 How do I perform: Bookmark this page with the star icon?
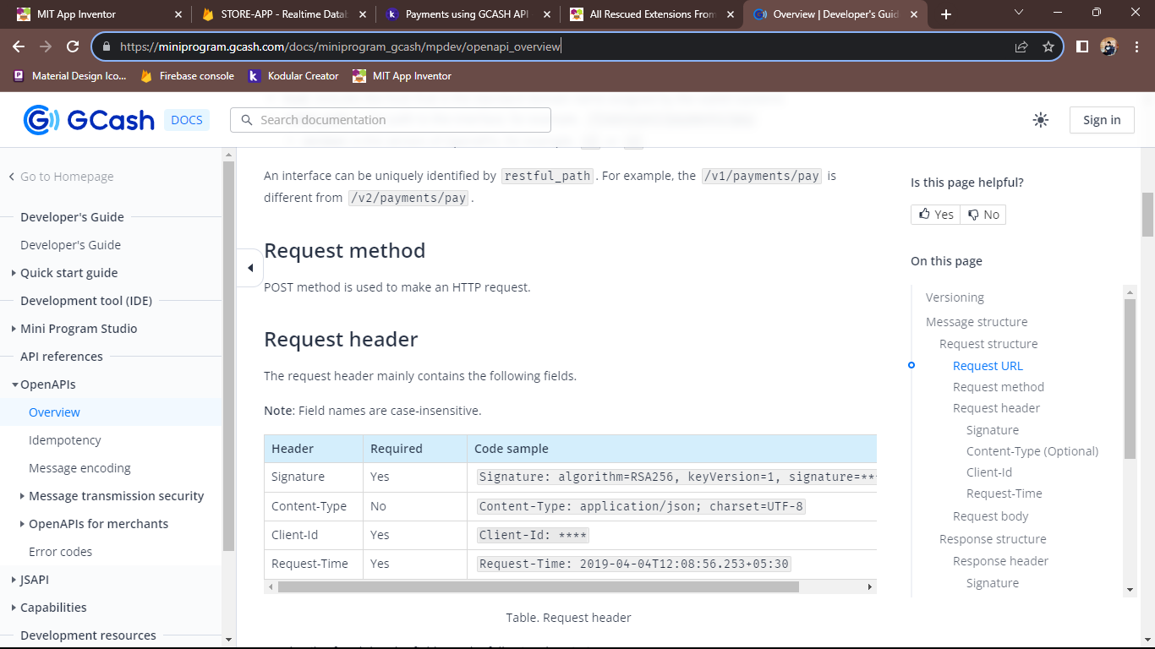(1048, 46)
